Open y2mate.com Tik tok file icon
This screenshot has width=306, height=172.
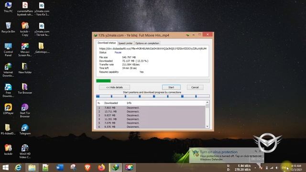click(42, 29)
